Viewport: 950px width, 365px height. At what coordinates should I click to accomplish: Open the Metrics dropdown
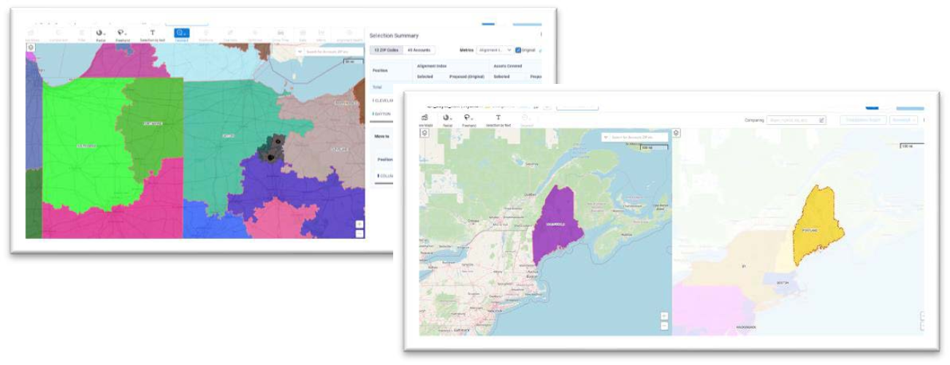click(495, 50)
